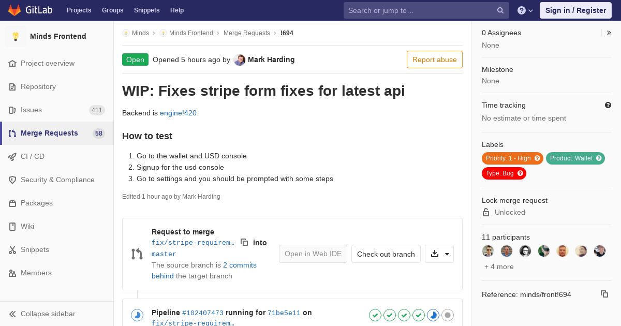Show + 4 more participants

[x=499, y=266]
